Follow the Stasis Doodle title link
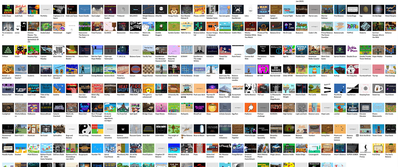The width and height of the screenshot is (398, 167). point(84,16)
